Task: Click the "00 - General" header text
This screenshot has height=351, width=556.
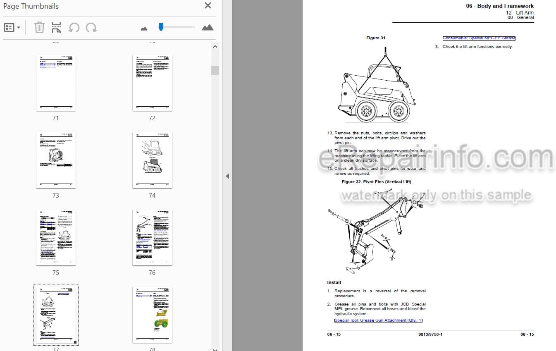Action: pyautogui.click(x=520, y=17)
